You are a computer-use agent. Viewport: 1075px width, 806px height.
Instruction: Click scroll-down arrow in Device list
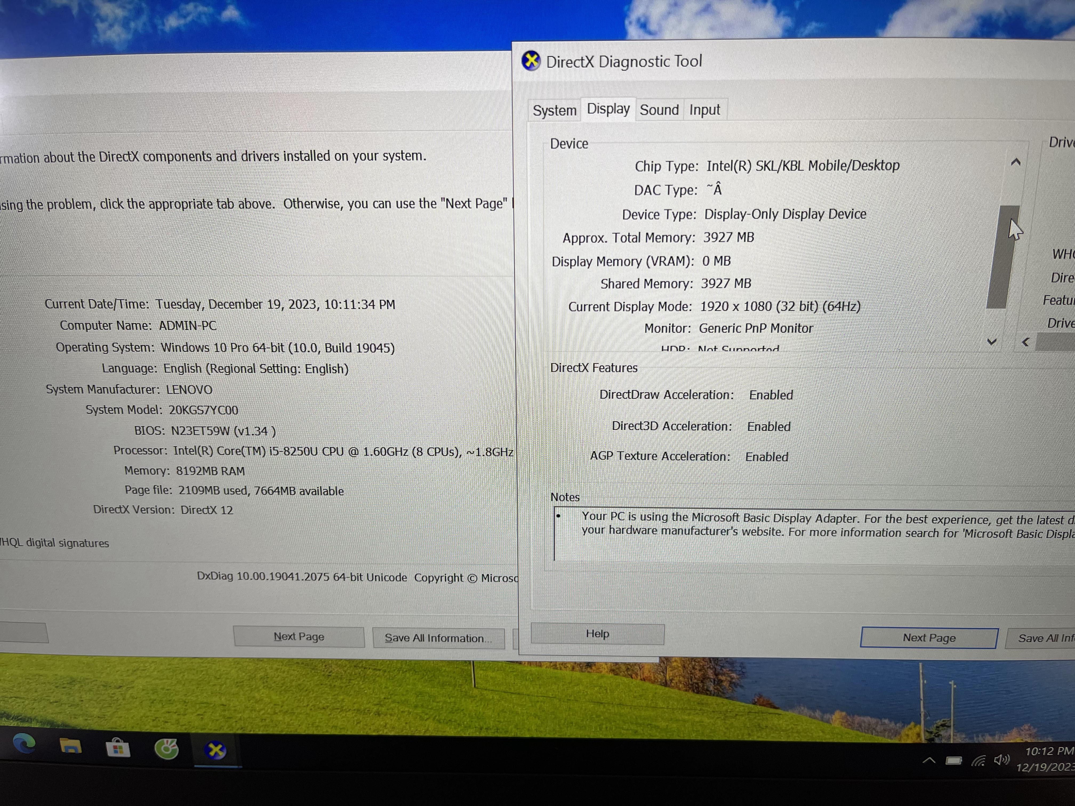coord(992,341)
